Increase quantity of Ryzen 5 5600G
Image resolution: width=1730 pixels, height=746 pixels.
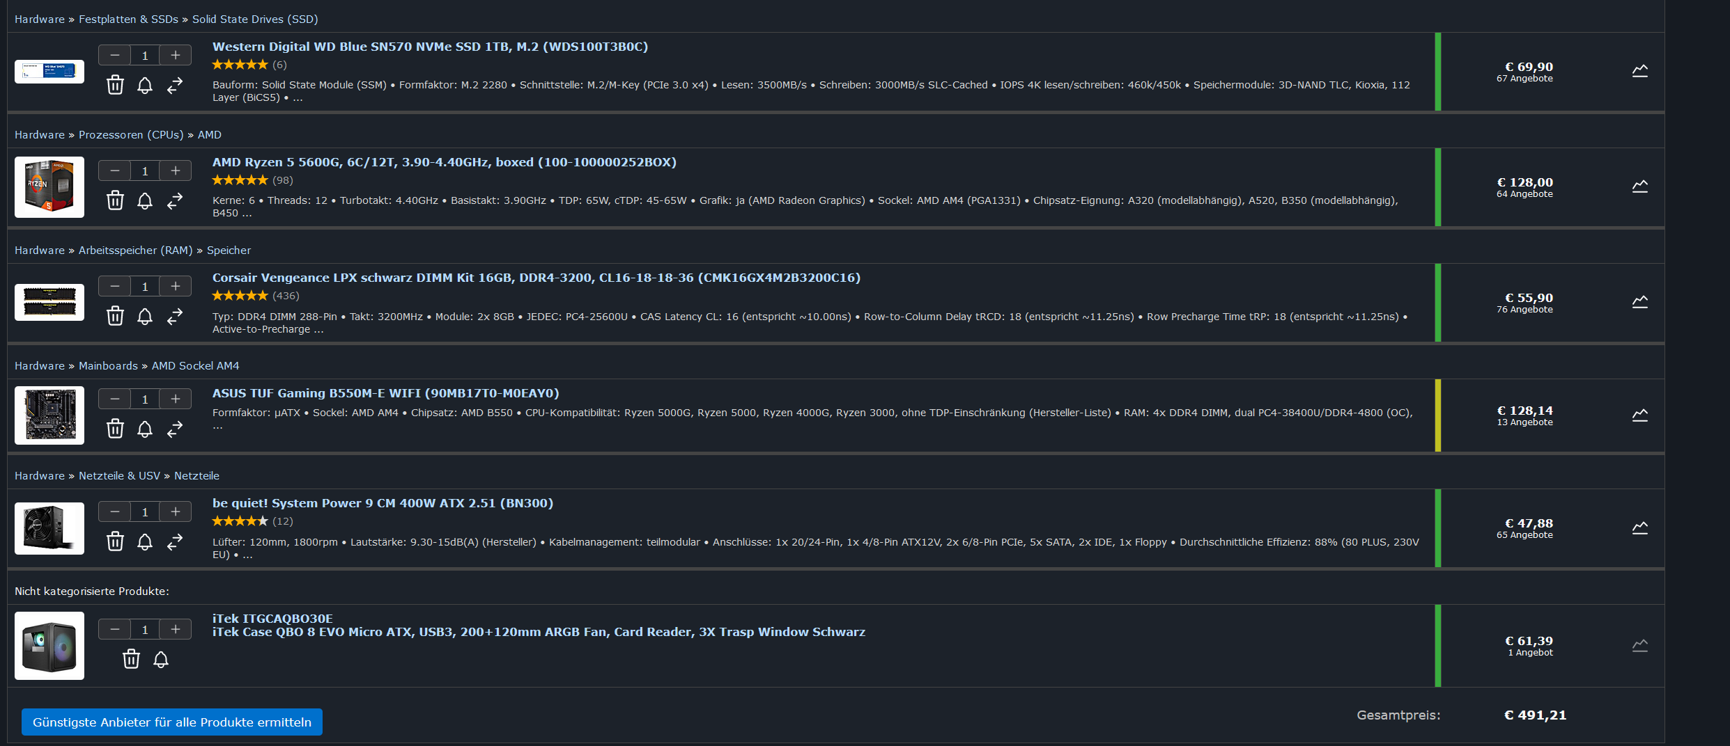click(176, 170)
